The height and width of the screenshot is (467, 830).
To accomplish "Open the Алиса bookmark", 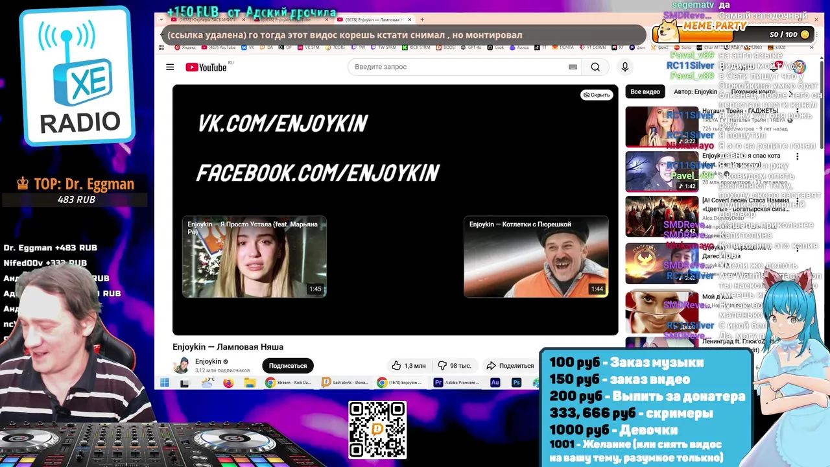I will [519, 47].
